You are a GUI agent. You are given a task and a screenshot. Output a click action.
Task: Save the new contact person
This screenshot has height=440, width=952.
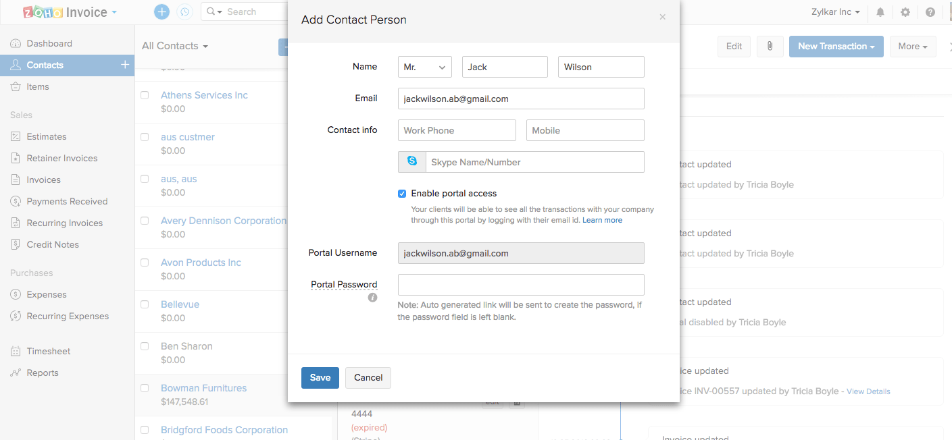click(x=320, y=378)
